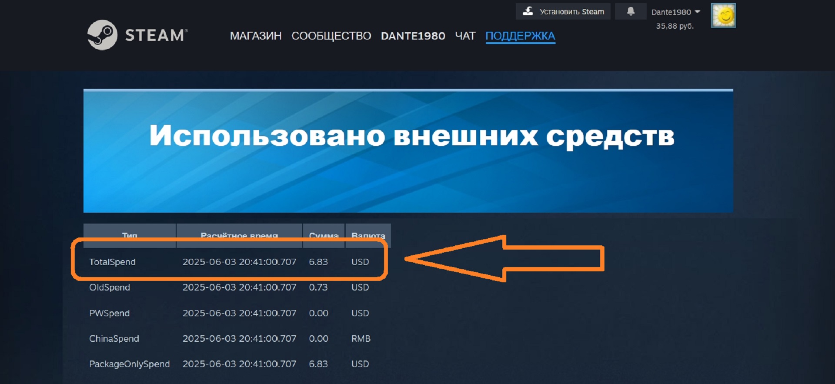The image size is (835, 384).
Task: Click the PackageOnlySpend USD currency cell
Action: point(360,364)
